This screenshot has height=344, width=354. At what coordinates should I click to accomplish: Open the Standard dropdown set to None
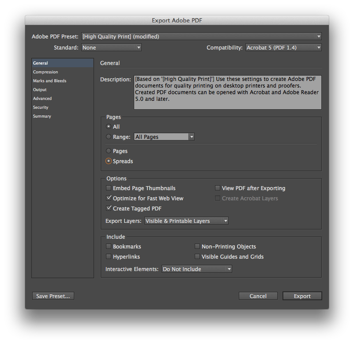pyautogui.click(x=111, y=47)
